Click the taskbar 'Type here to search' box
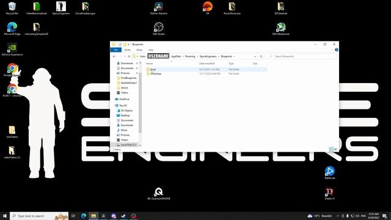The height and width of the screenshot is (220, 391). click(39, 216)
